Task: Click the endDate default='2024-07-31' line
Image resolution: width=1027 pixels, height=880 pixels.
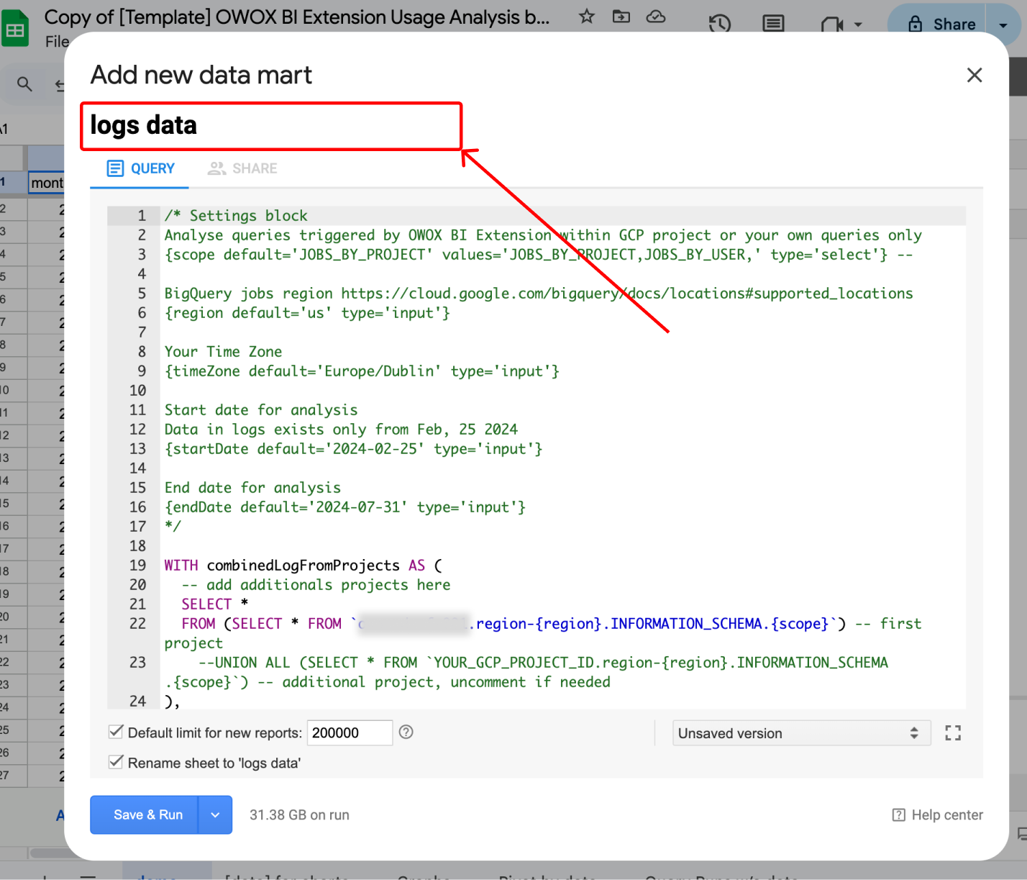Action: pyautogui.click(x=345, y=507)
